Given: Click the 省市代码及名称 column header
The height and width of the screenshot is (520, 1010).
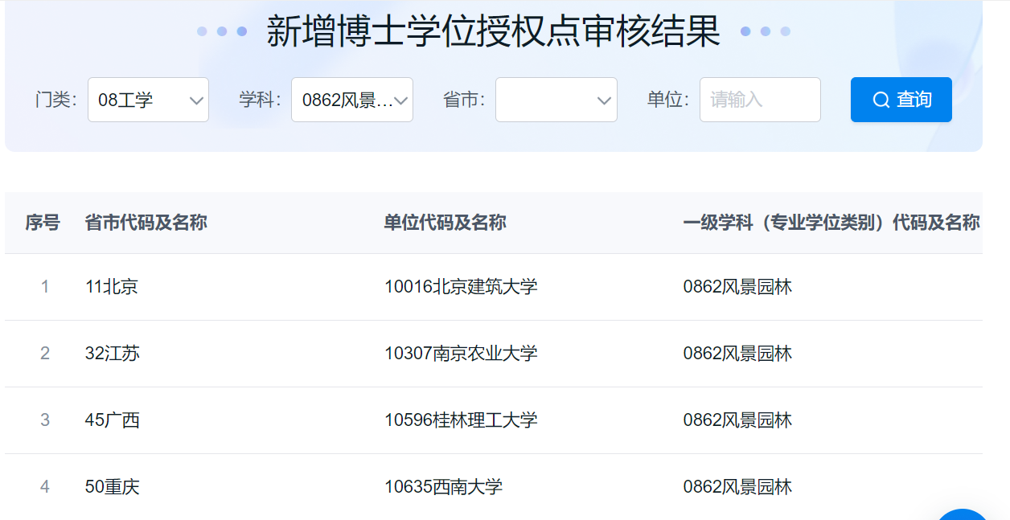Looking at the screenshot, I should (x=146, y=223).
